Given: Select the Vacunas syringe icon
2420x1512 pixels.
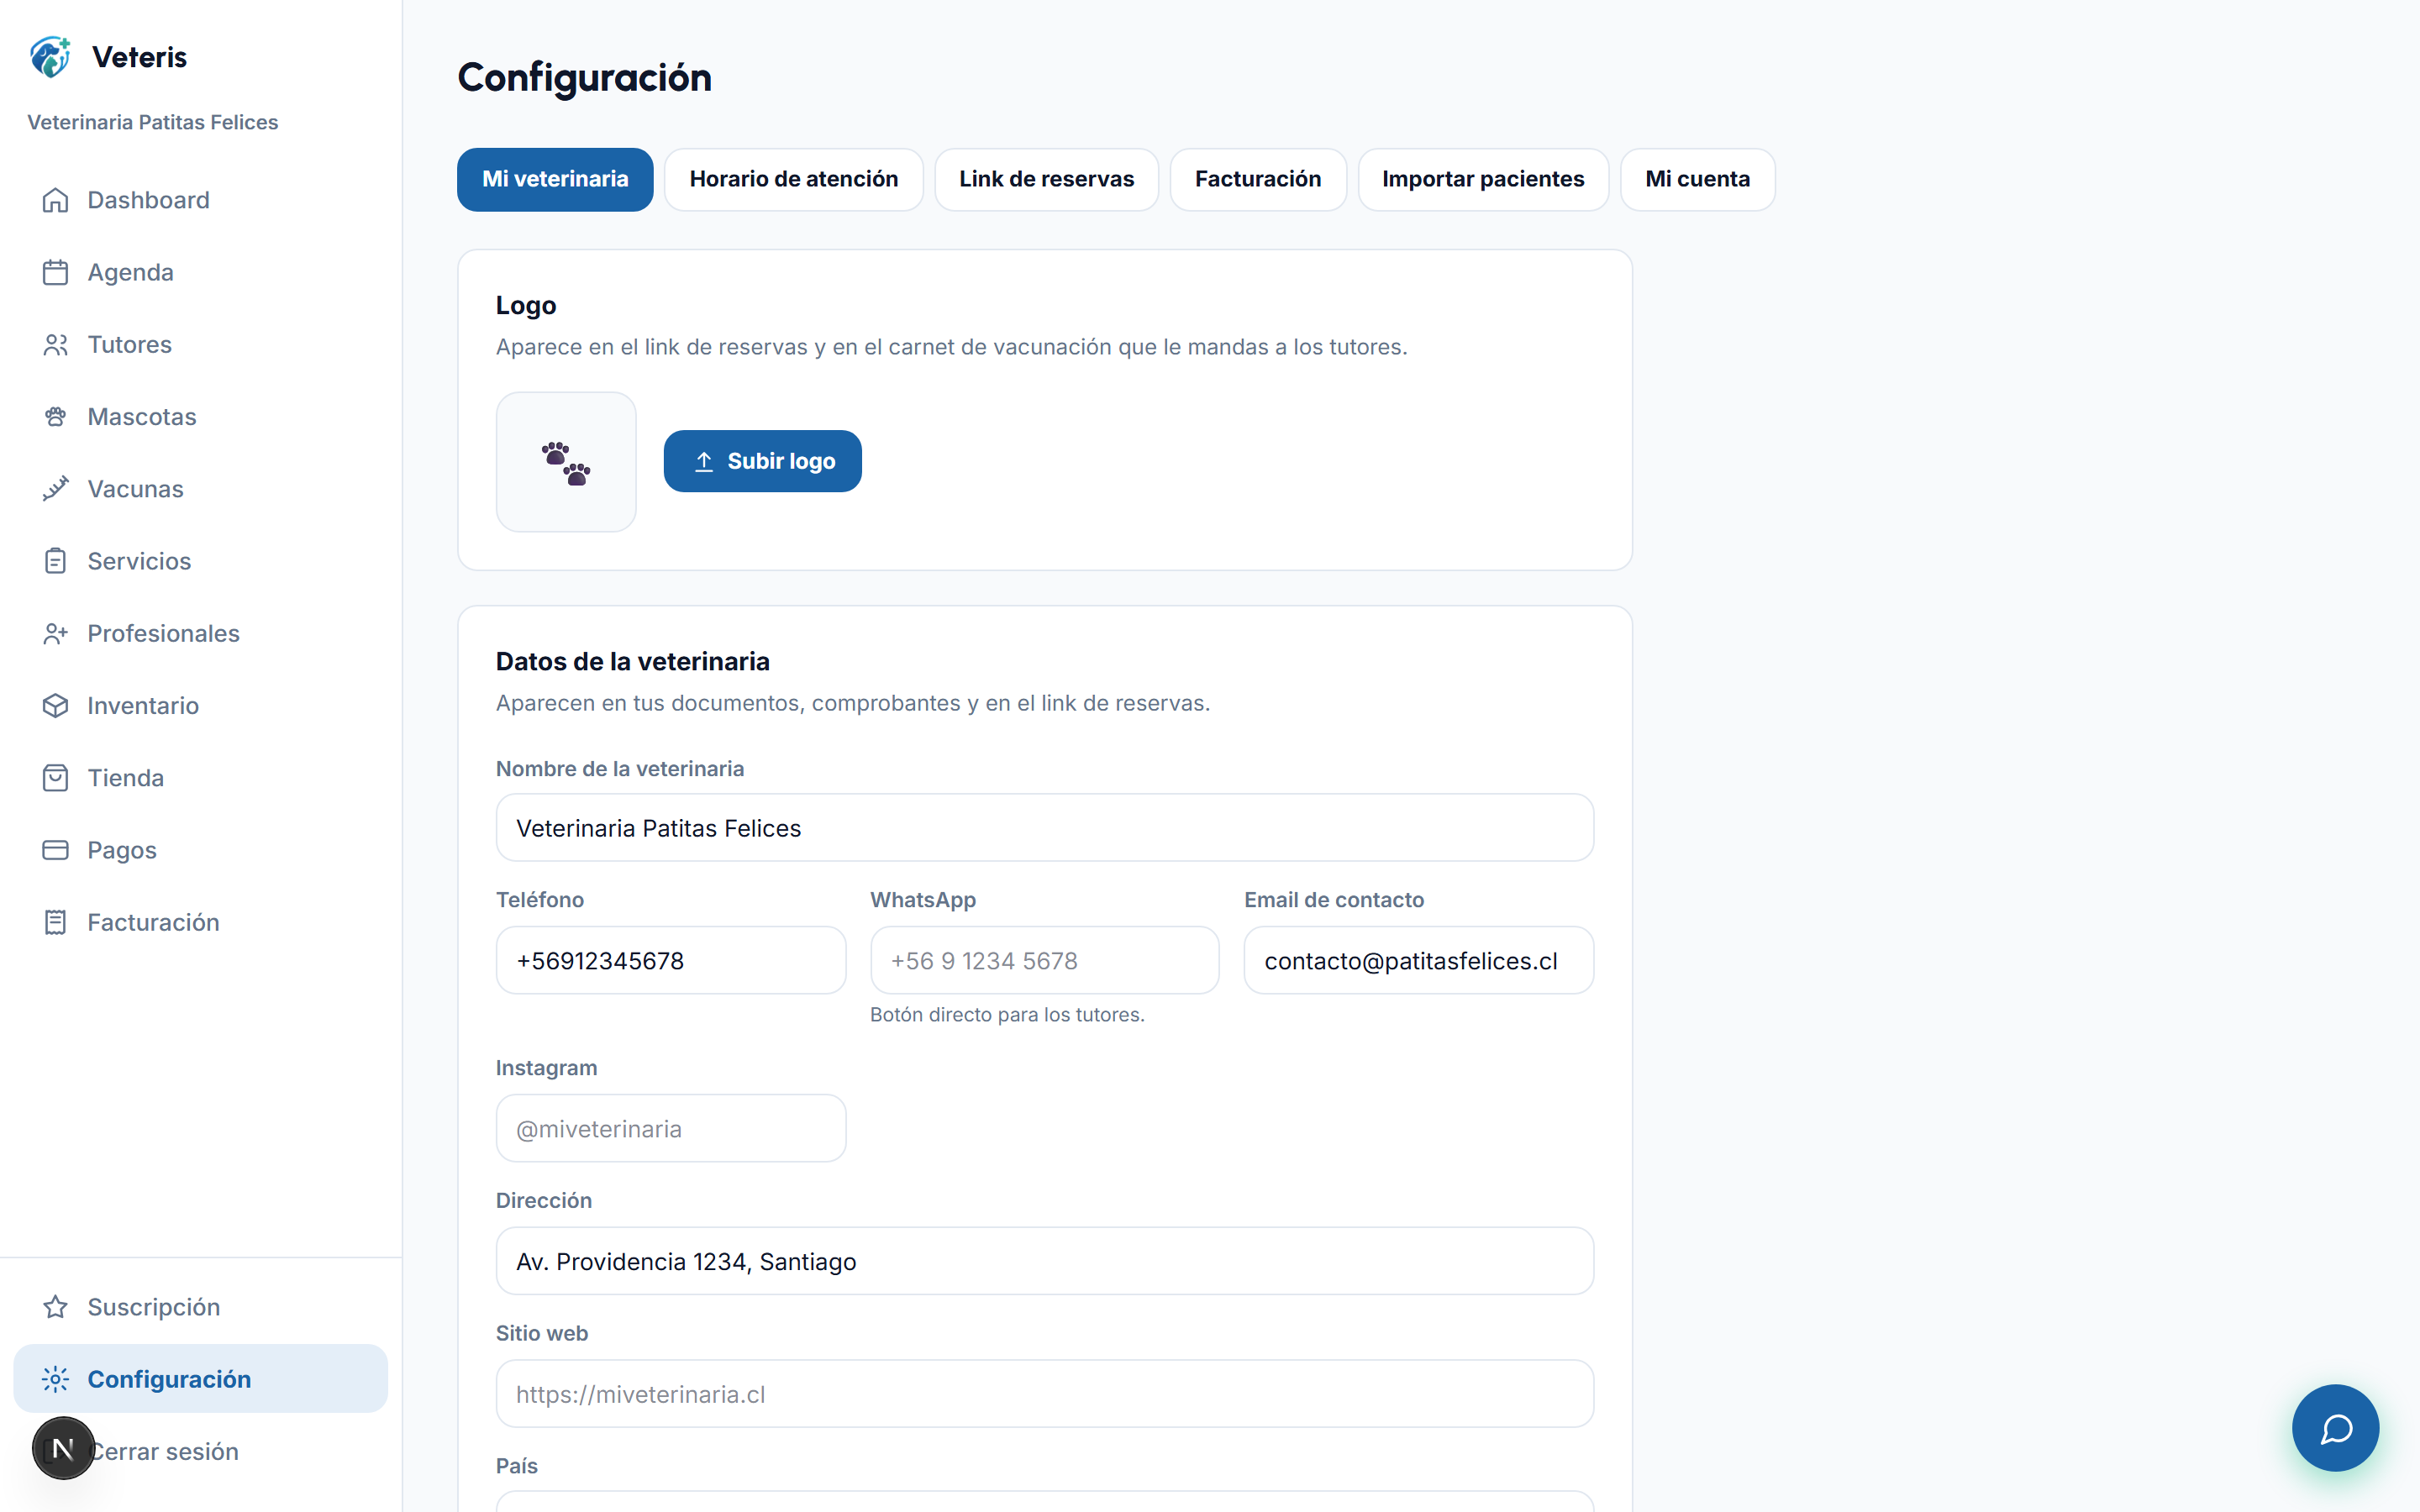Looking at the screenshot, I should (x=55, y=489).
